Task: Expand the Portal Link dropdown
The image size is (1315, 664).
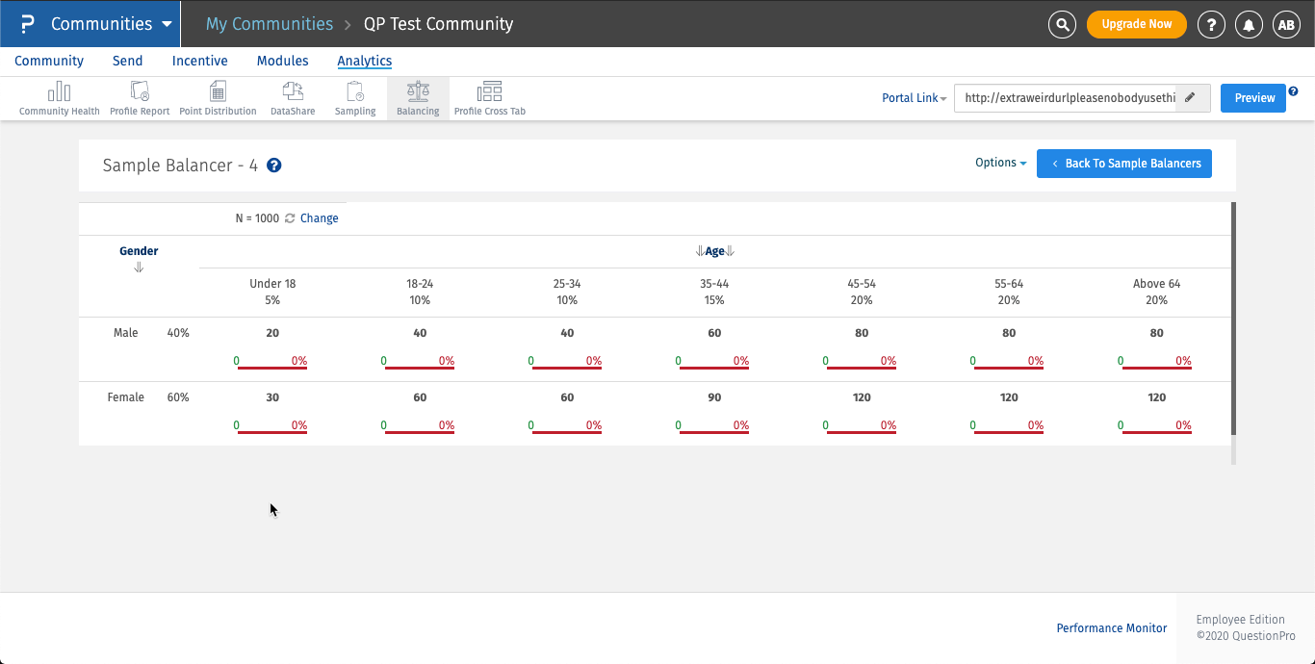Action: pos(914,98)
